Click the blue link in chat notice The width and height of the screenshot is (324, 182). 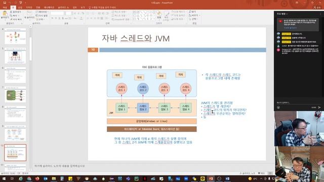[x=290, y=28]
